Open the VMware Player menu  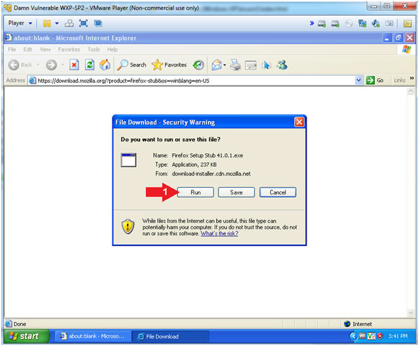(x=20, y=23)
